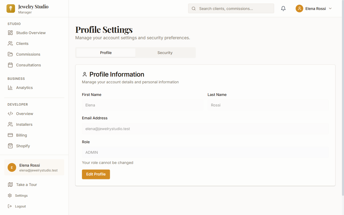Viewport: 344px width, 215px height.
Task: Select the Profile tab
Action: (106, 53)
